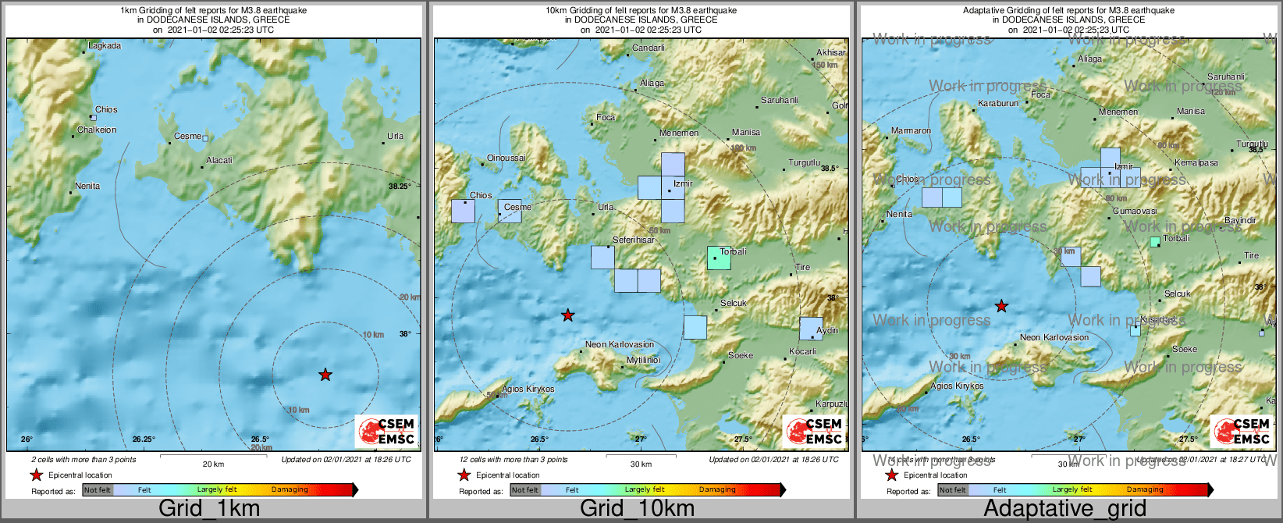This screenshot has height=523, width=1283.
Task: Click the Grid_10km caption label
Action: tap(637, 508)
